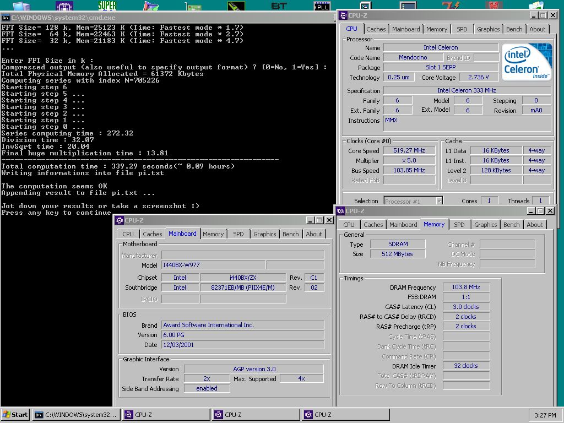Go to Graphics tab in the Memory window

486,225
